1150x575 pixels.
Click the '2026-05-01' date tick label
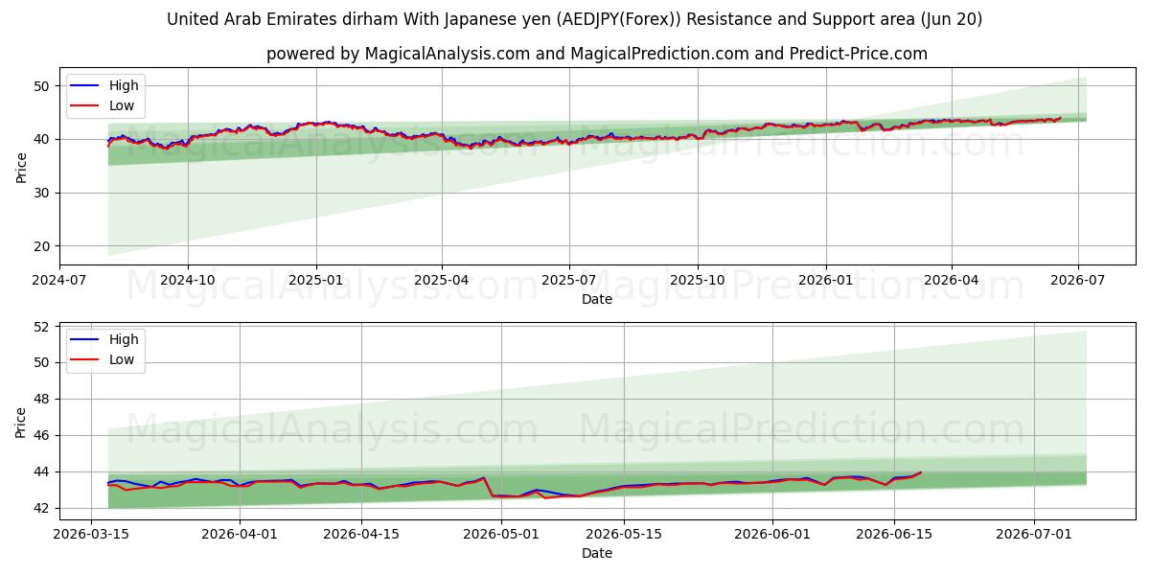(x=501, y=533)
